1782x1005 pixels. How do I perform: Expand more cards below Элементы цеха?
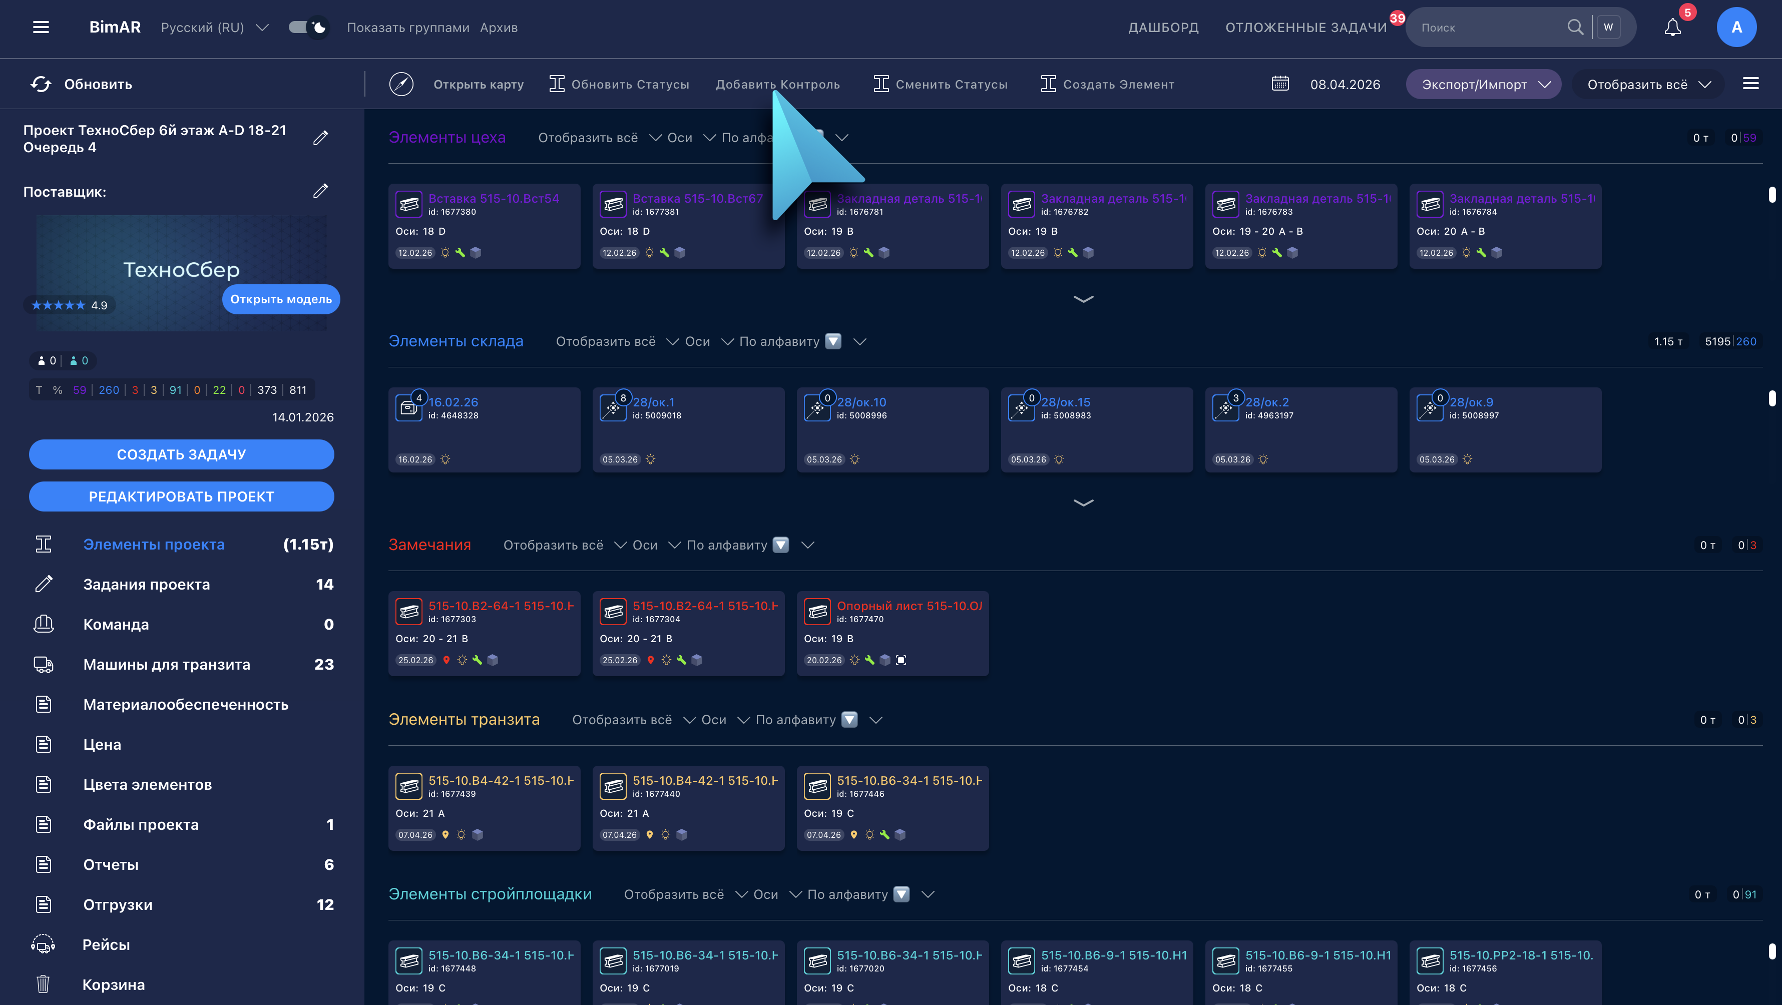(x=1083, y=299)
